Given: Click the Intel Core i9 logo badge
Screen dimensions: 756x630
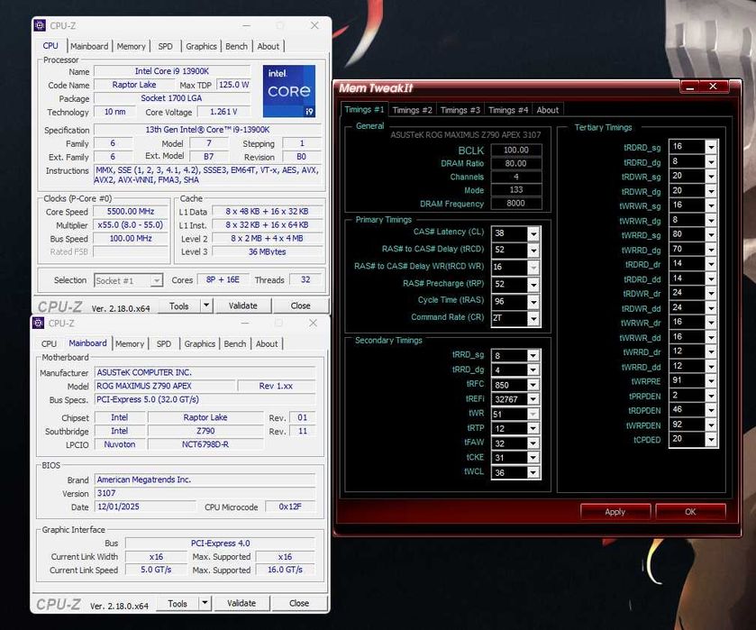Looking at the screenshot, I should 289,91.
